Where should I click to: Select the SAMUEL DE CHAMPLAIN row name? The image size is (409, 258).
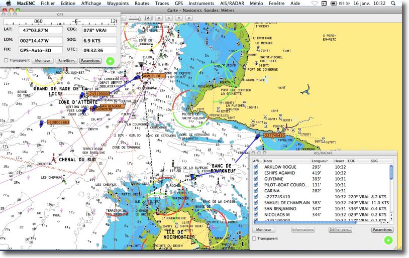point(287,202)
